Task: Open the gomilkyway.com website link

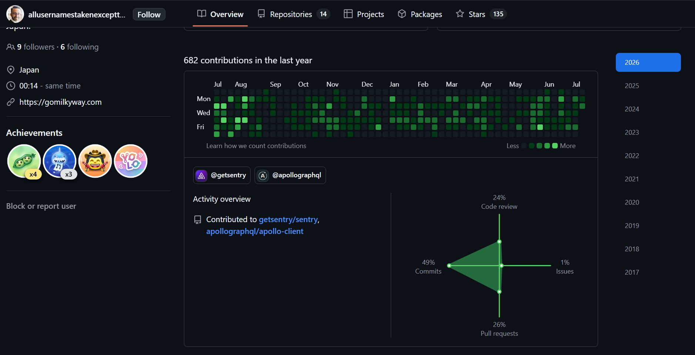Action: coord(60,102)
